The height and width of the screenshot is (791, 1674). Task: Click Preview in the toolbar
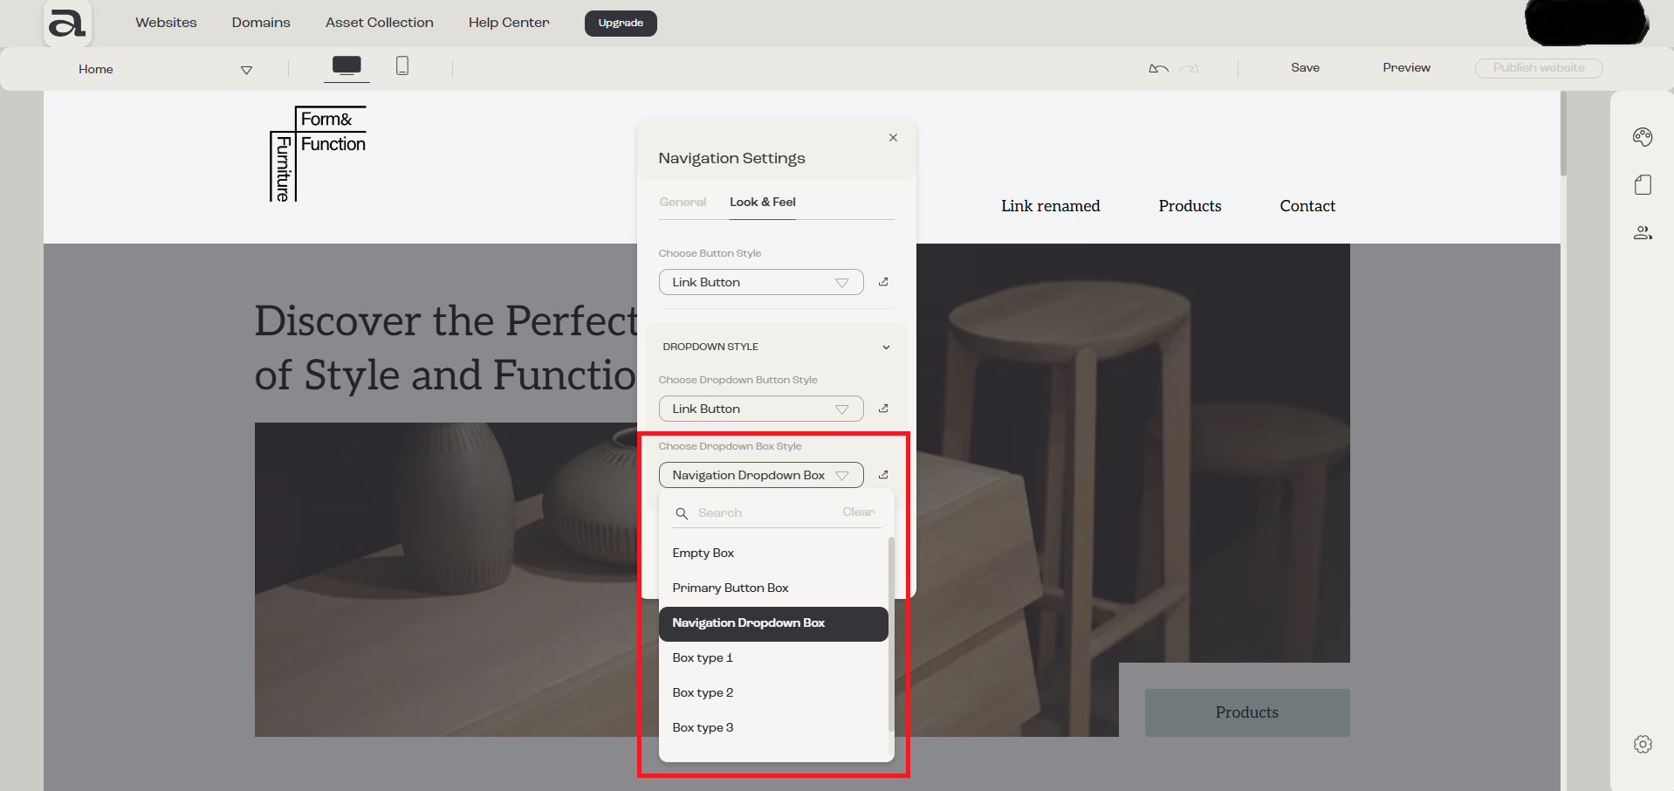pyautogui.click(x=1406, y=68)
